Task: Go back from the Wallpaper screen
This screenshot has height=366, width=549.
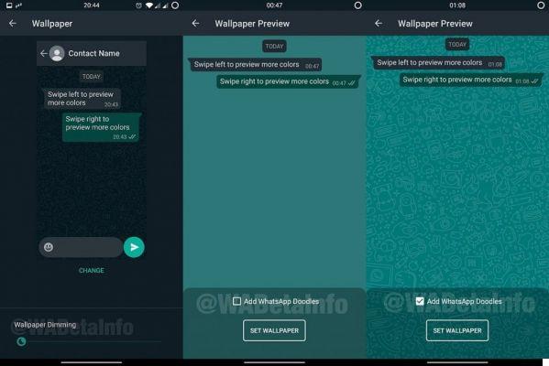Action: pyautogui.click(x=13, y=24)
